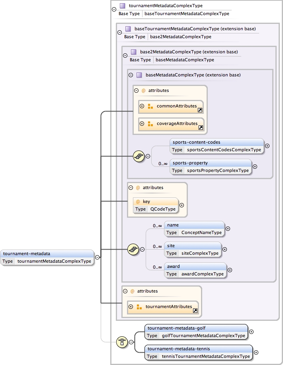The height and width of the screenshot is (365, 283).
Task: Click the tournamentAttributes reference arrow icon
Action: tap(195, 310)
